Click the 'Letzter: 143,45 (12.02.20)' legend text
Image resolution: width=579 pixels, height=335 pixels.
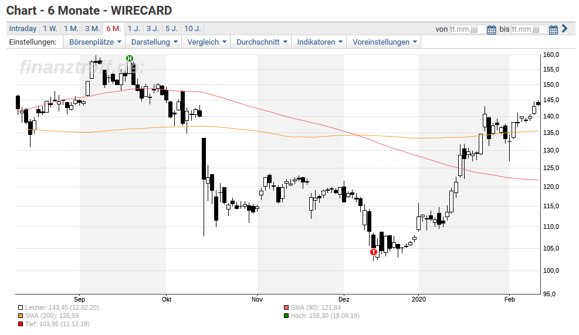tap(62, 307)
